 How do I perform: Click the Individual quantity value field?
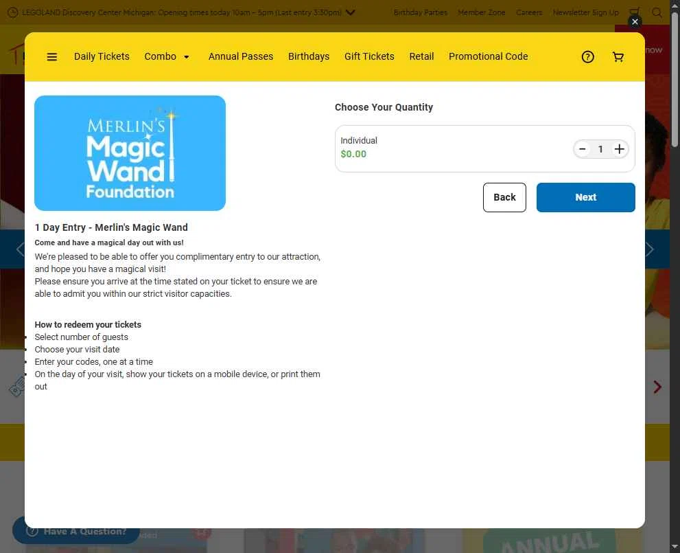click(x=600, y=149)
